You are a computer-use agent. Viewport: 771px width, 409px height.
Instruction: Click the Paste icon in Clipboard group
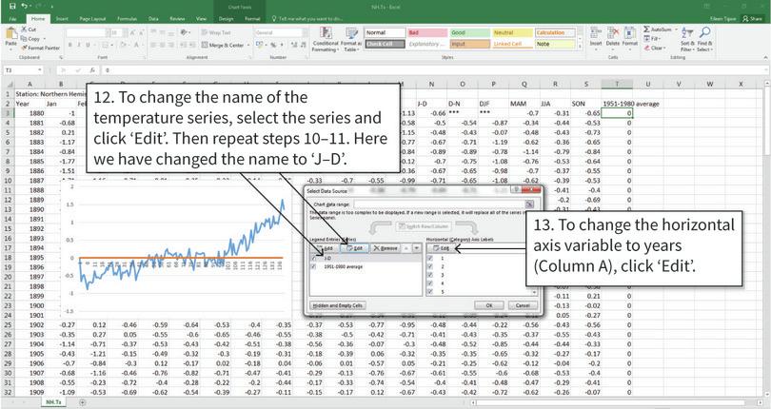[x=10, y=37]
